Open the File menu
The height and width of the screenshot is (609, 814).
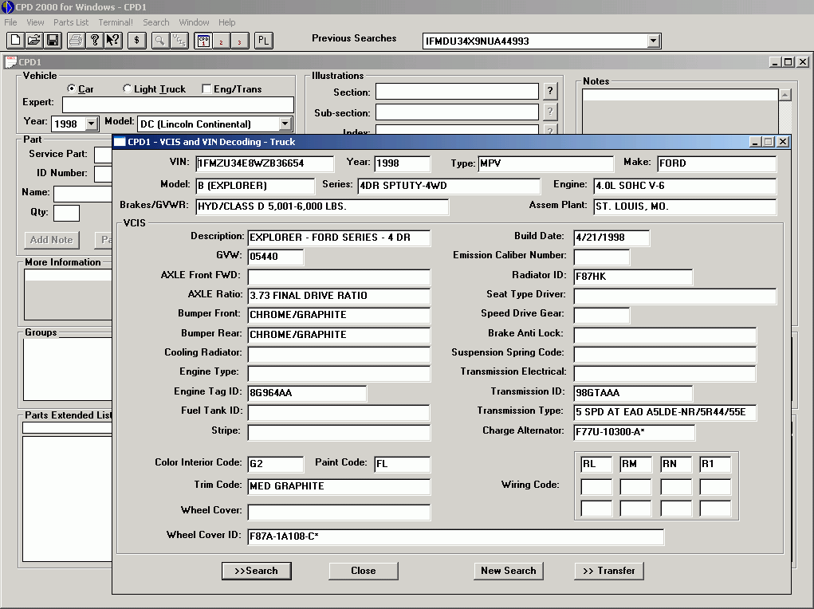10,22
